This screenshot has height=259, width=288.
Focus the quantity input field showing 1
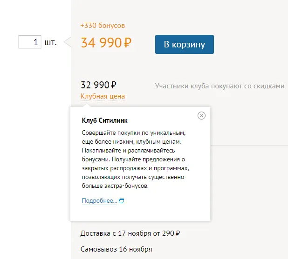click(30, 42)
